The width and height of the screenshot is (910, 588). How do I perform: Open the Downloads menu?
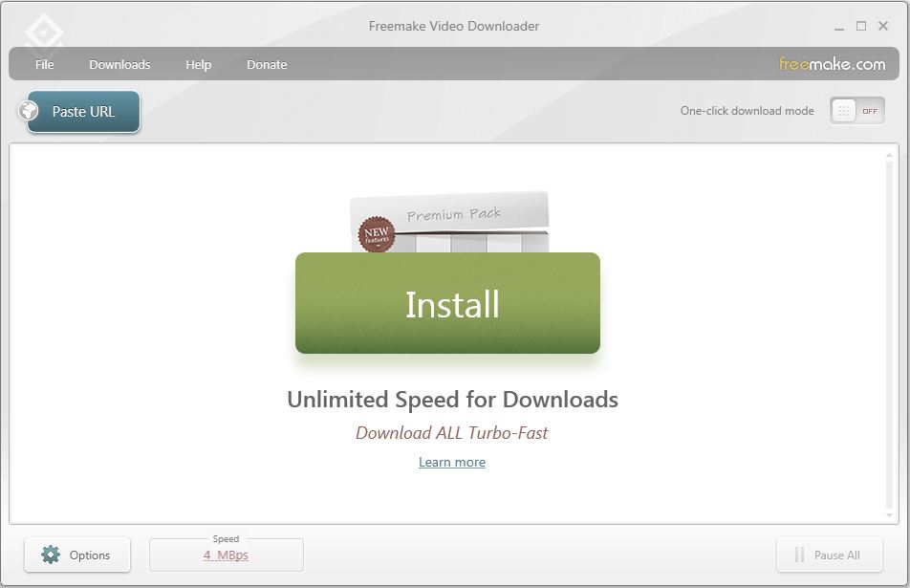pyautogui.click(x=119, y=64)
